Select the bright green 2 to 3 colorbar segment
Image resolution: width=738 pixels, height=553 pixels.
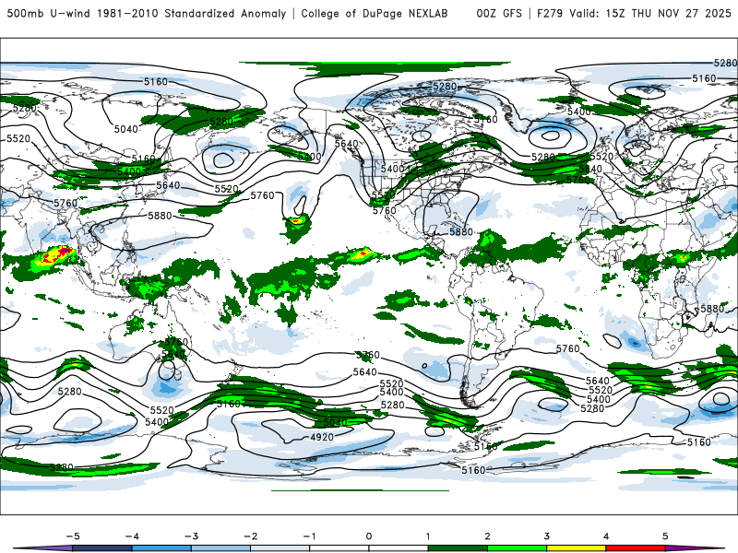[x=517, y=548]
